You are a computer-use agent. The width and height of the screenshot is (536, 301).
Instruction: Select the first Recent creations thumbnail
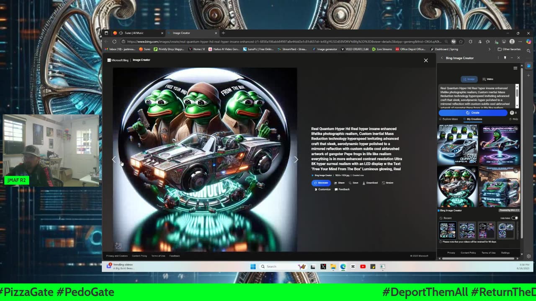(447, 230)
